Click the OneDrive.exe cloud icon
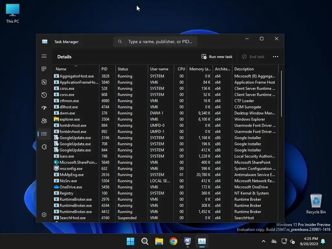Viewport: 332px width, 249px height. [x=56, y=187]
